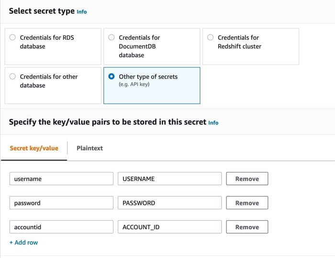Click the PASSWORD value input field
This screenshot has width=335, height=258.
pos(169,203)
